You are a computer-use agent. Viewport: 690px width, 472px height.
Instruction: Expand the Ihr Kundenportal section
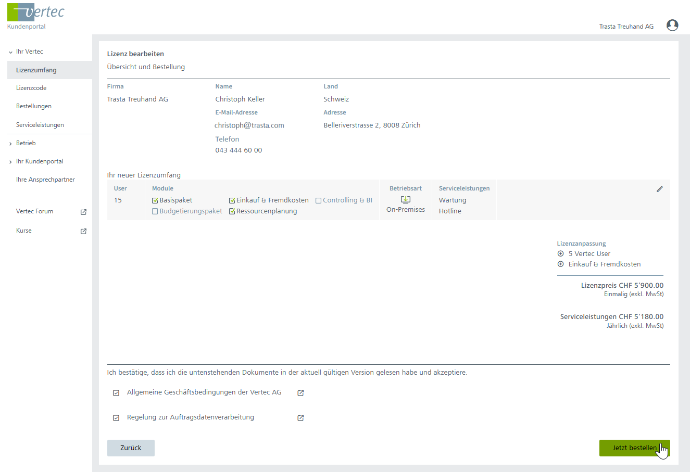[11, 162]
